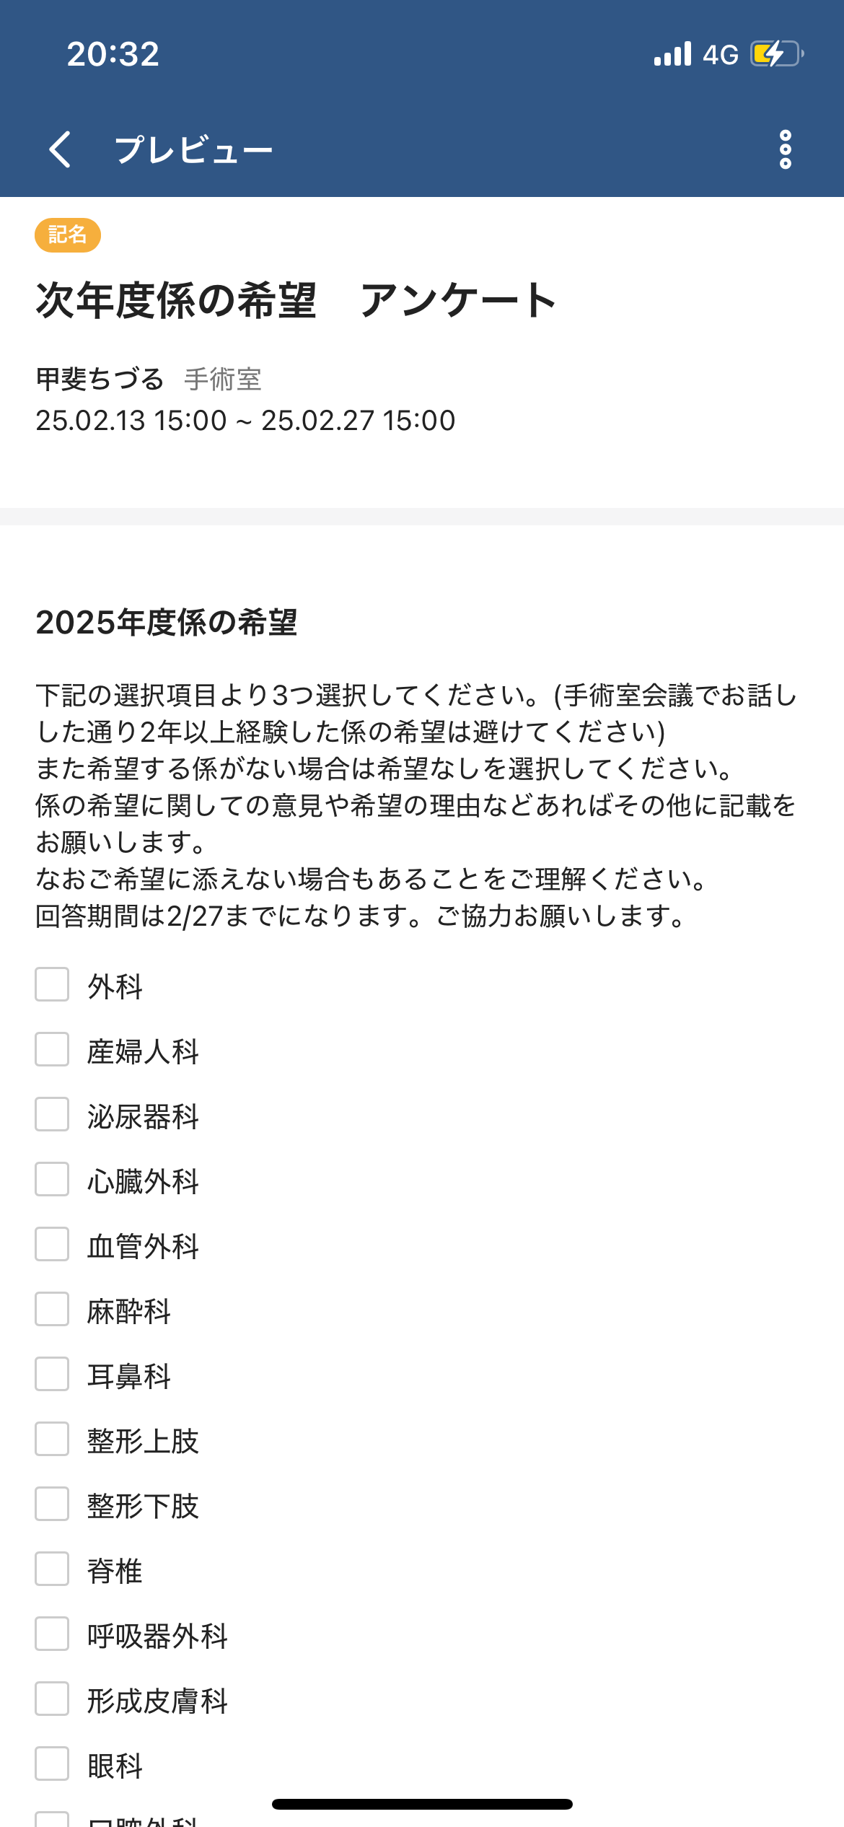Tap the cellular signal strength icon
The image size is (844, 1827).
pos(672,54)
